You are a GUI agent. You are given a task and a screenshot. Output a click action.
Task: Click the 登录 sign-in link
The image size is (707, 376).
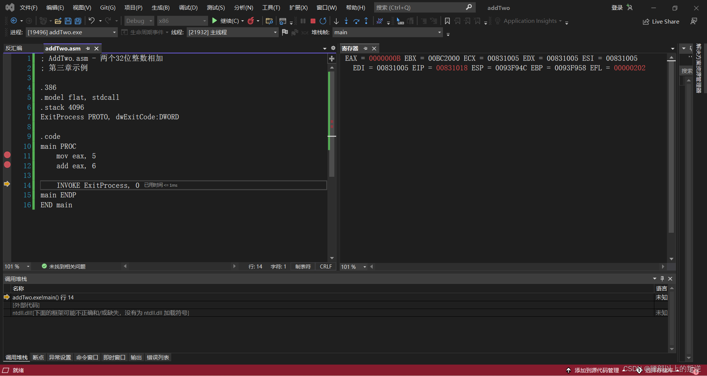click(617, 7)
